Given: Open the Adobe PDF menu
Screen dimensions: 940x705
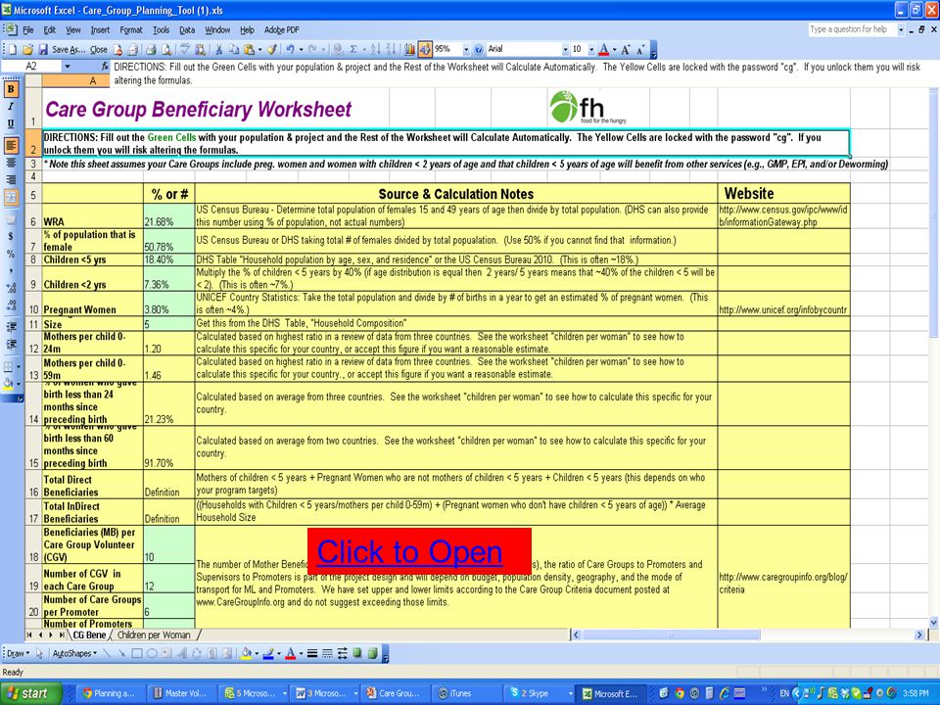Looking at the screenshot, I should (x=281, y=30).
